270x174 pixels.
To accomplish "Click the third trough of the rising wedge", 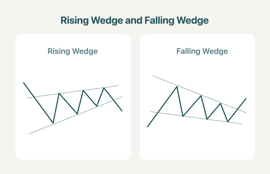I will tap(97, 106).
